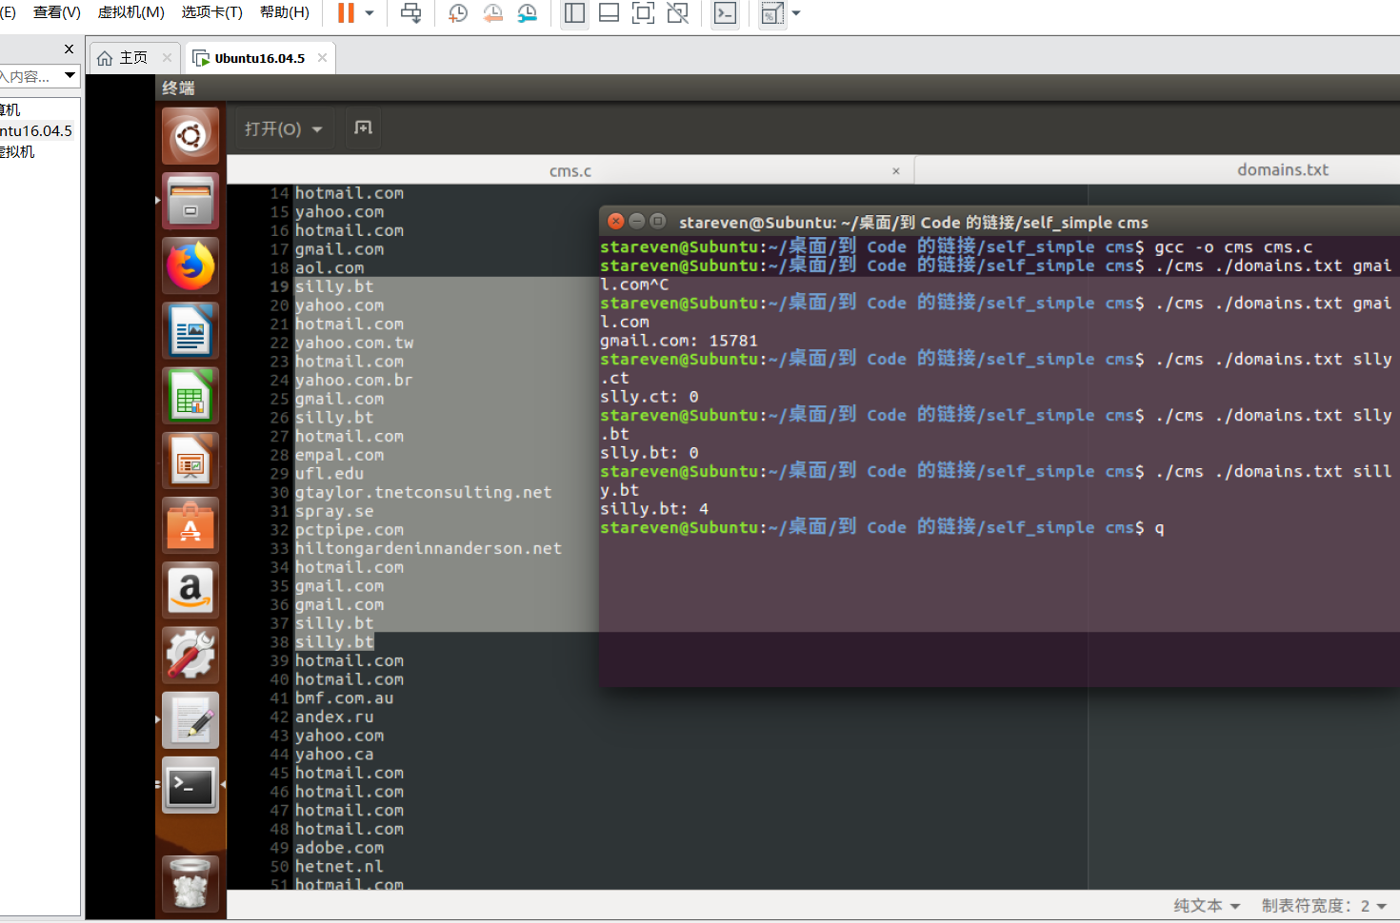Open LibreOffice Impress from launcher

[x=190, y=460]
